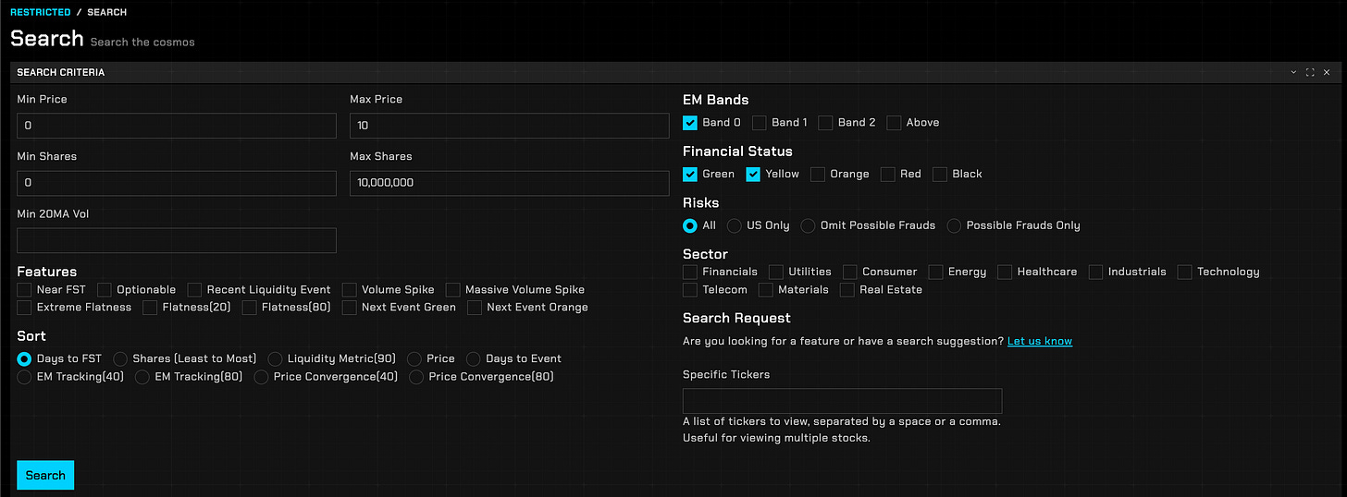The height and width of the screenshot is (497, 1347).
Task: Check Recent Liquidity Event feature
Action: (x=194, y=290)
